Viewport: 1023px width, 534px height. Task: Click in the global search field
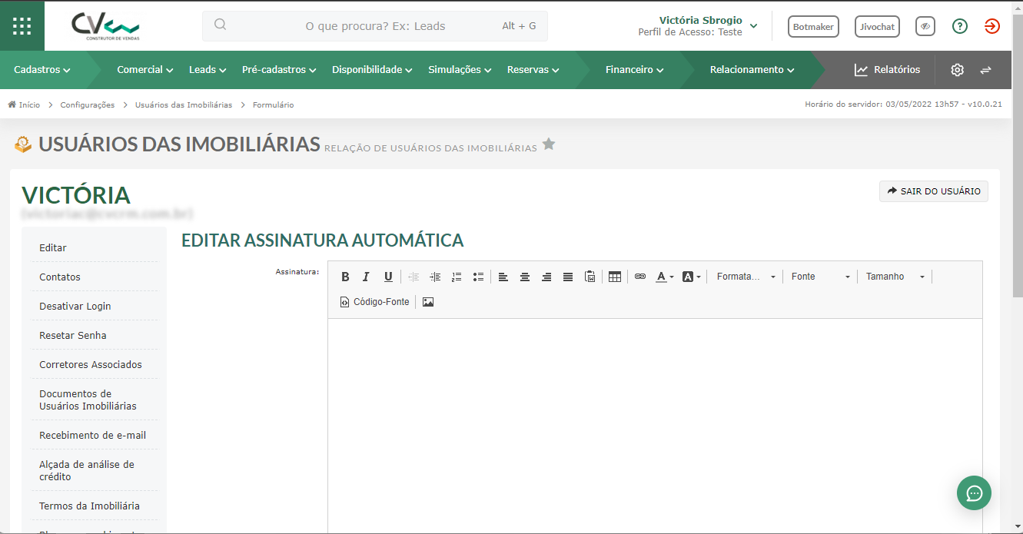tap(375, 26)
